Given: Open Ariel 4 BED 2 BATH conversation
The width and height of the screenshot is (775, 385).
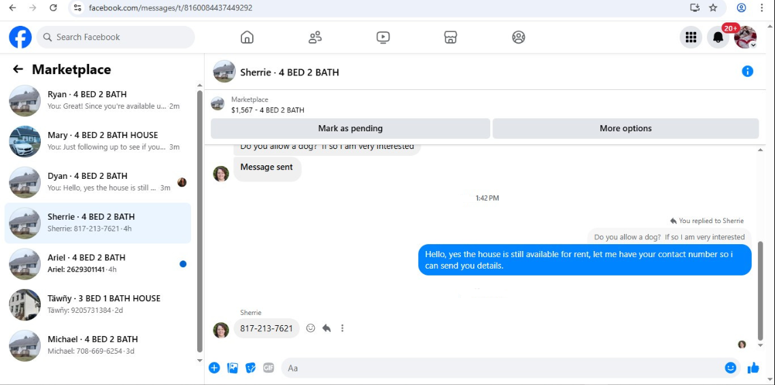Looking at the screenshot, I should [x=98, y=264].
